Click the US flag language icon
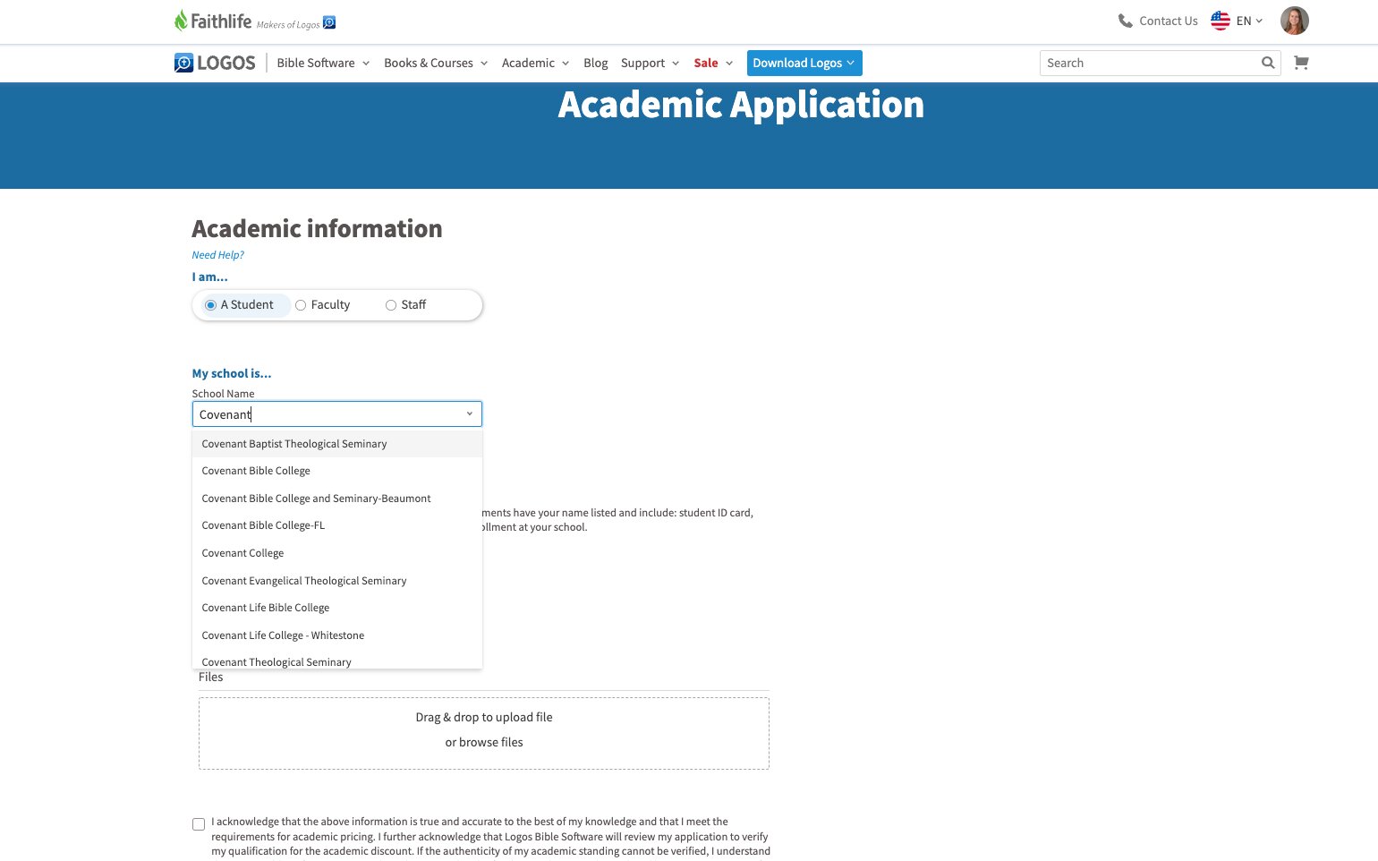The width and height of the screenshot is (1378, 861). coord(1221,21)
